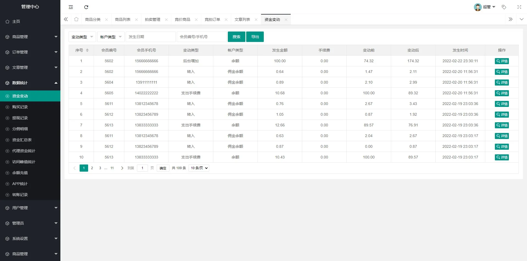
Task: Change the 10 条/页 page size selector
Action: (x=199, y=168)
